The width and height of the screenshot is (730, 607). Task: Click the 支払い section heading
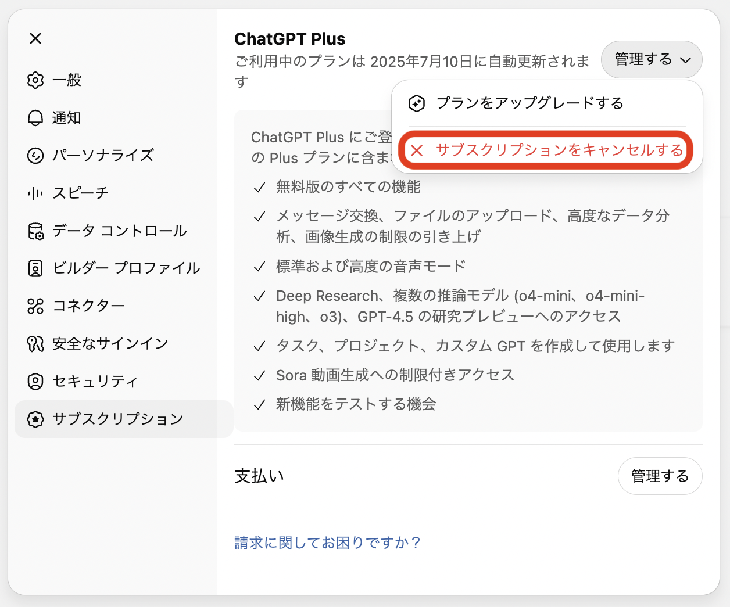[259, 476]
